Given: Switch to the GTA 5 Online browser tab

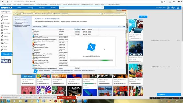Looking at the screenshot, I should click(x=9, y=98).
